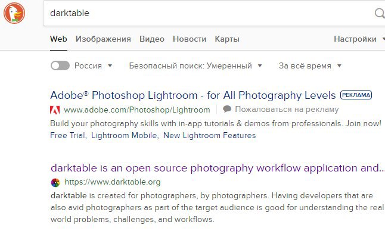The width and height of the screenshot is (385, 231).
Task: Toggle the Россия region switch
Action: [x=60, y=65]
